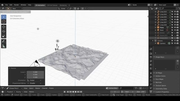Open Resize panel Orientation Global dropdown
180x101 pixels.
coord(34,80)
